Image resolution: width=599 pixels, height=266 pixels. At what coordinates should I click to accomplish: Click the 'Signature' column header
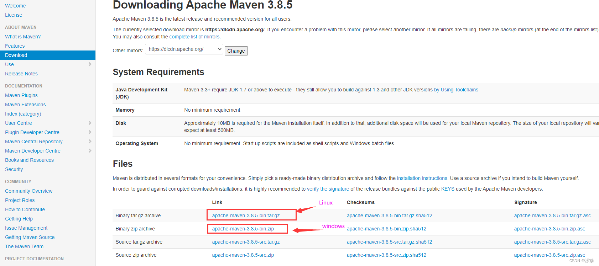tap(526, 202)
